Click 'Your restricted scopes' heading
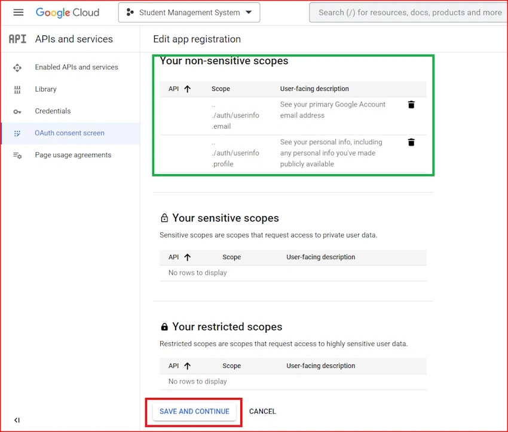This screenshot has width=508, height=432. click(x=227, y=327)
